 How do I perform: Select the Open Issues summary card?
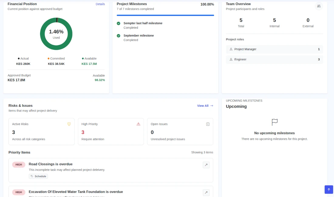180,132
